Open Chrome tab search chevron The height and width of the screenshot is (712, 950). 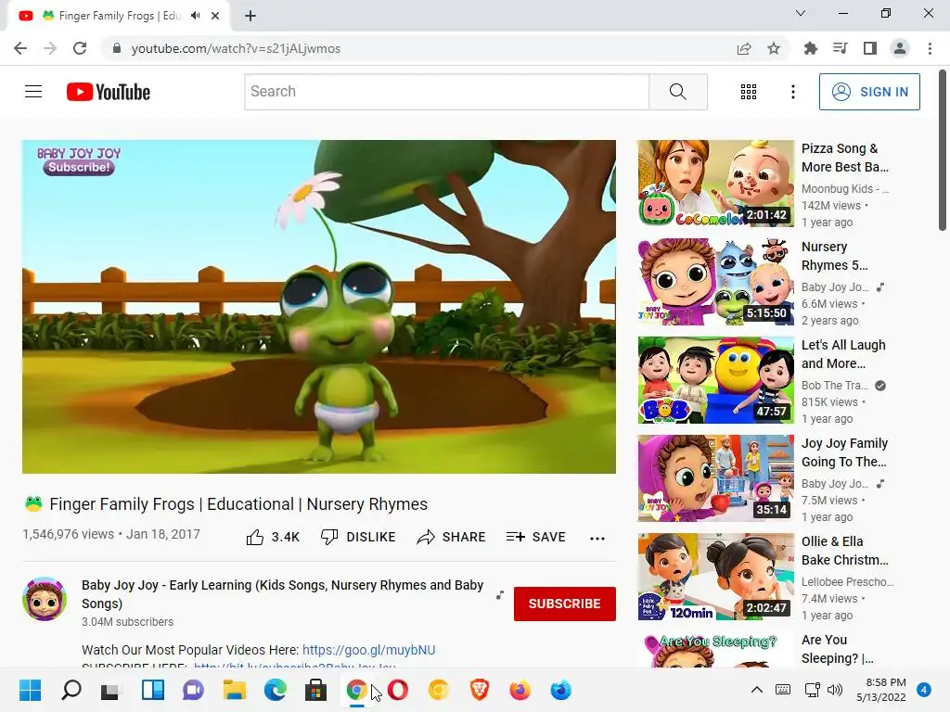click(801, 13)
